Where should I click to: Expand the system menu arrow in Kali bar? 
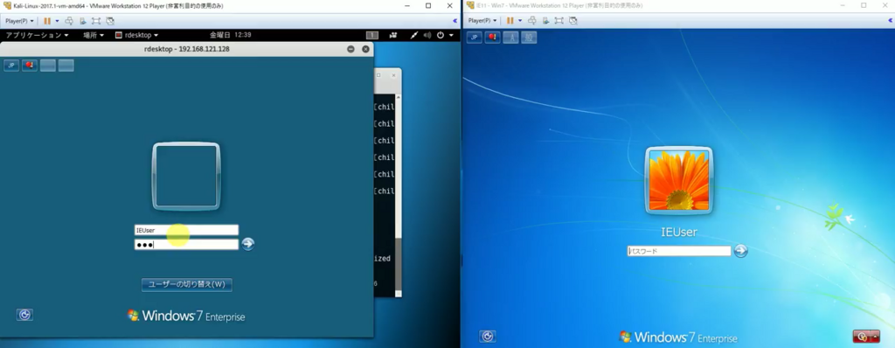(452, 36)
